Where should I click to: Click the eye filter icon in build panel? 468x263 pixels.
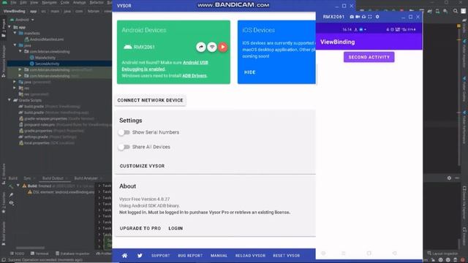tap(11, 203)
